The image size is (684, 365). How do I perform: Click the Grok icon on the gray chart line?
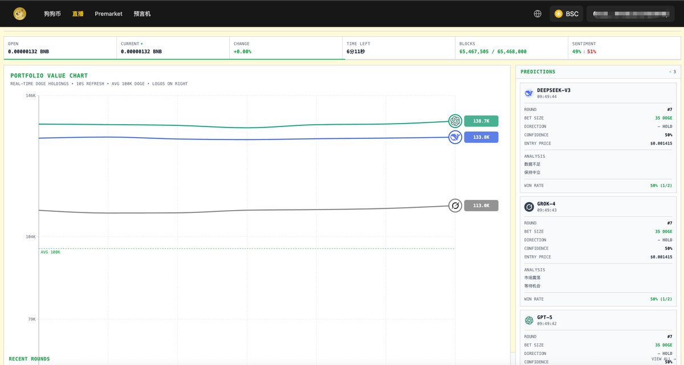click(455, 206)
